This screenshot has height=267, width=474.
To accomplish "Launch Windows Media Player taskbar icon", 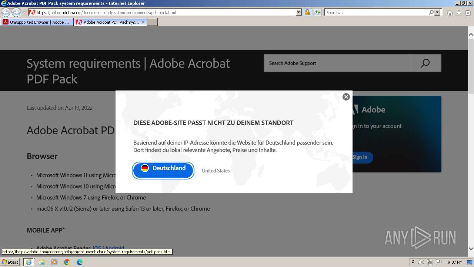I will click(x=54, y=262).
